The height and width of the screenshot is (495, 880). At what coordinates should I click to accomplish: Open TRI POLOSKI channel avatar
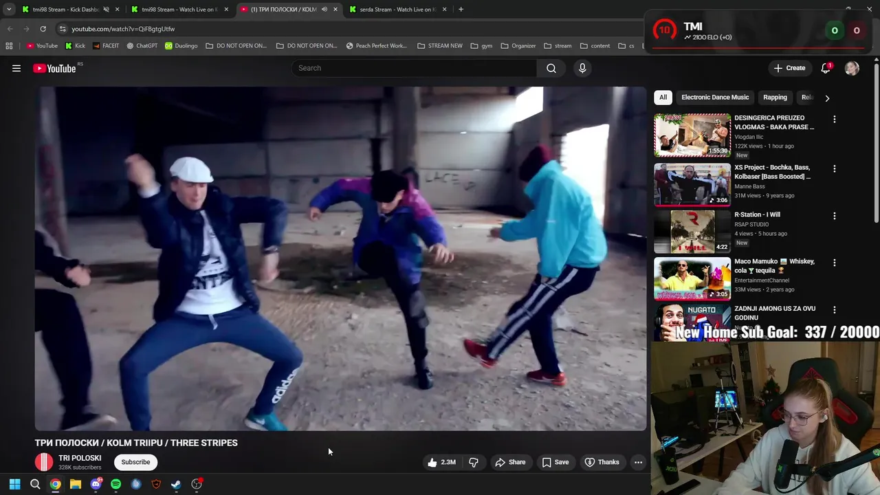[x=44, y=462]
